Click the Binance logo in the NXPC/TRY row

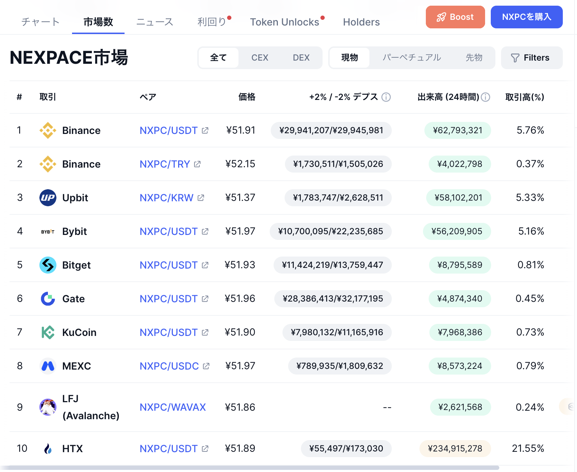[x=48, y=164]
